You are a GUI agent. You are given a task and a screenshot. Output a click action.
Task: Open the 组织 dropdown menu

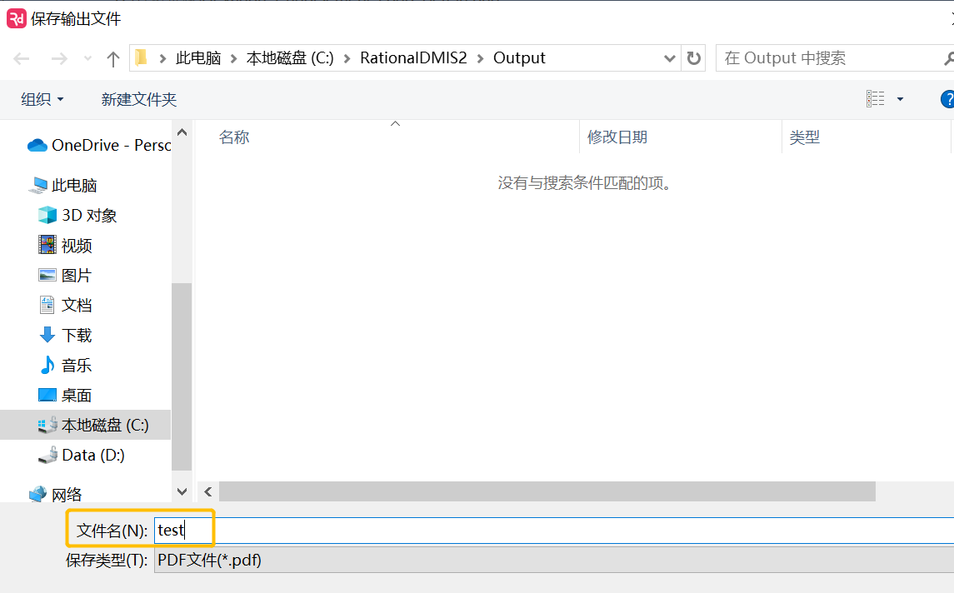click(42, 99)
